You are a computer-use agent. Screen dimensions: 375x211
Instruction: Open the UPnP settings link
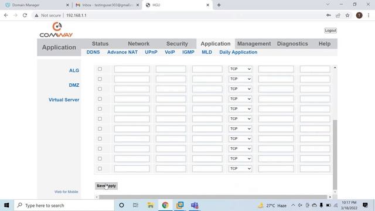[151, 52]
